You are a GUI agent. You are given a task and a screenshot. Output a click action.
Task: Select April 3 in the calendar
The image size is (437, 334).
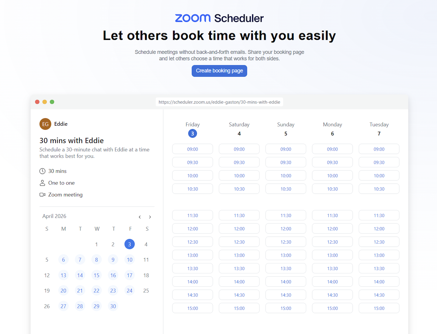(130, 244)
